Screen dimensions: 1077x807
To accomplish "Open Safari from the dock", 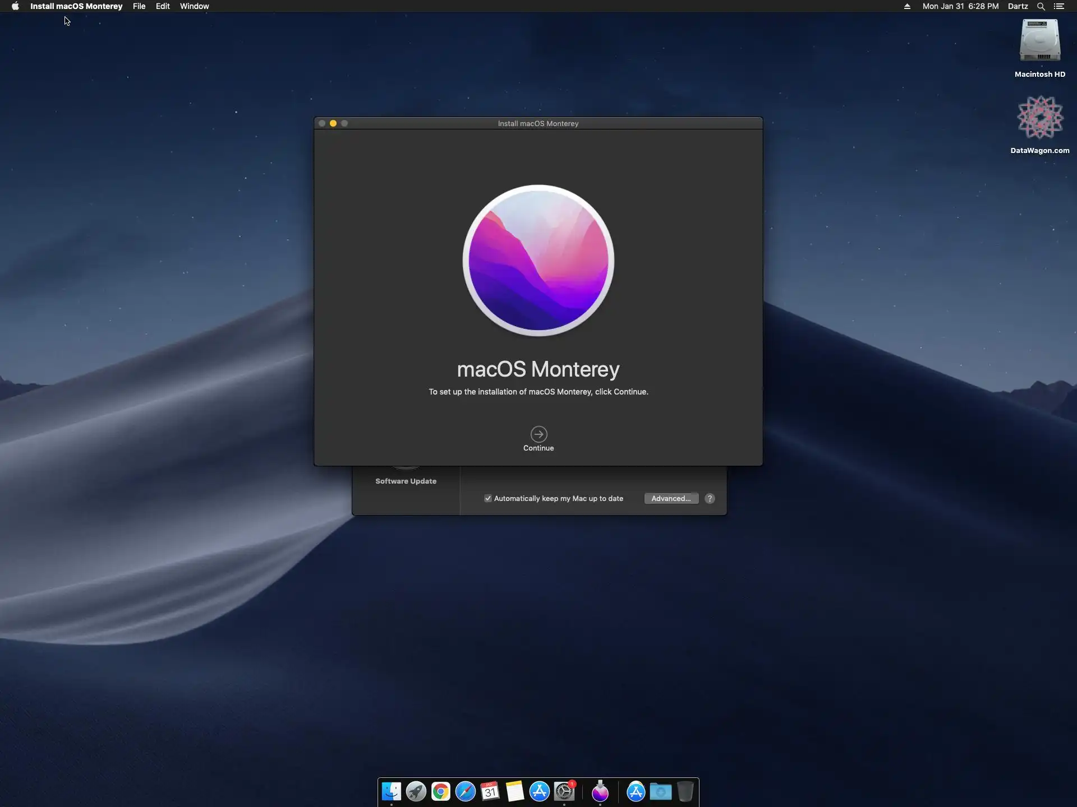I will point(465,791).
